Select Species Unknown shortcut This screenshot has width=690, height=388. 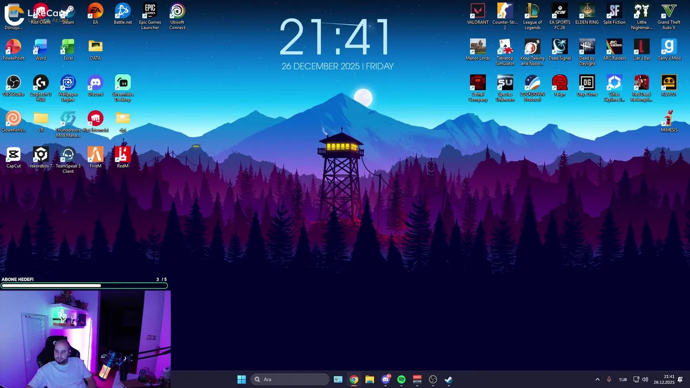coord(505,89)
